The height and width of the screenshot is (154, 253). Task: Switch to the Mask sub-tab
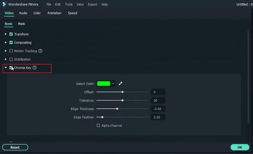[x=22, y=24]
